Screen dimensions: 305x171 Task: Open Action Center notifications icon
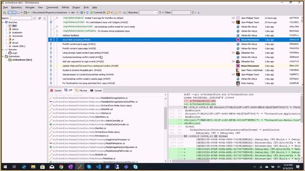click(x=298, y=167)
